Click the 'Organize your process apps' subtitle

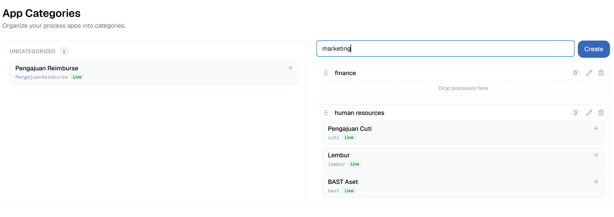pos(64,26)
